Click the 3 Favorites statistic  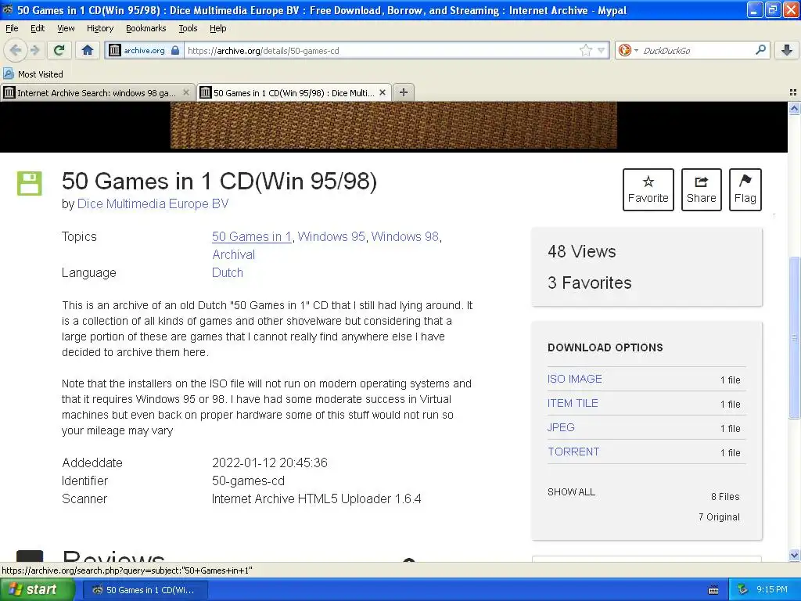[590, 283]
